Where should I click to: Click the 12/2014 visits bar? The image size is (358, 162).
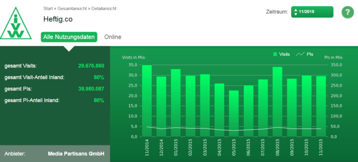161,106
